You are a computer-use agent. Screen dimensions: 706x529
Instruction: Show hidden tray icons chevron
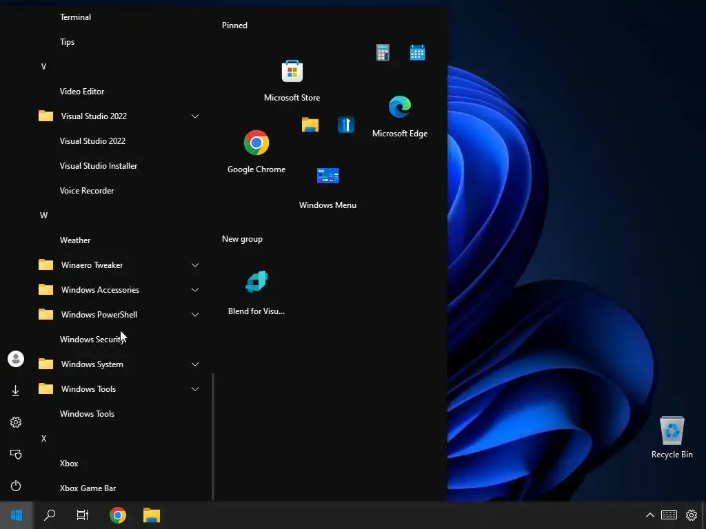(x=650, y=515)
